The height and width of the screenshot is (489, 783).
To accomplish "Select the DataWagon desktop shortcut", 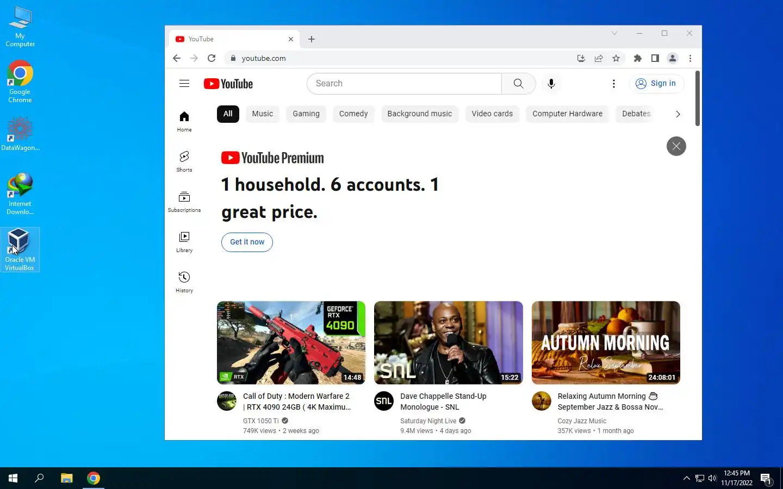I will point(20,134).
